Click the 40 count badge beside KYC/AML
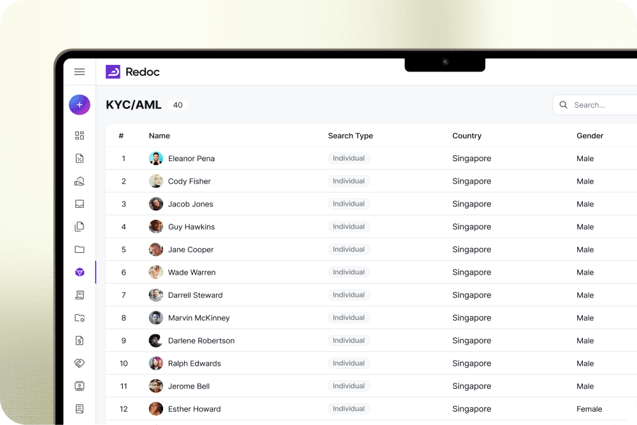 (x=178, y=104)
